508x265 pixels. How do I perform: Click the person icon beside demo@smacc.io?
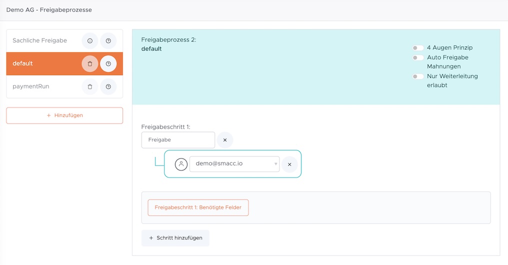pyautogui.click(x=181, y=164)
